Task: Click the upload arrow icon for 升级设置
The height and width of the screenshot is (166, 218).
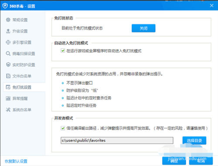Action: tap(8, 31)
